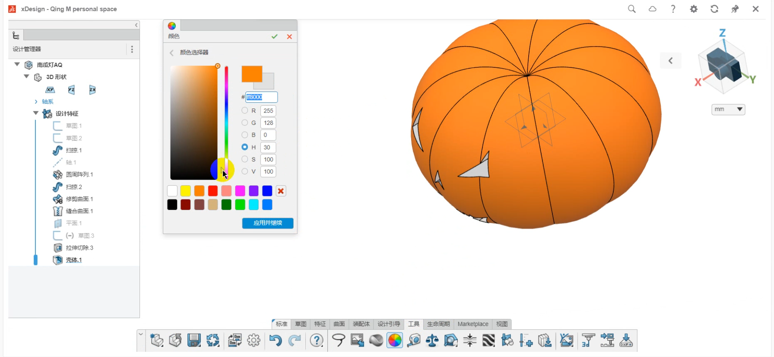Collapse the 3D 形状 node

(26, 76)
